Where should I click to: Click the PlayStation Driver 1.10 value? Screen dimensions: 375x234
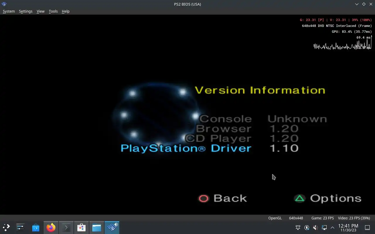point(284,148)
